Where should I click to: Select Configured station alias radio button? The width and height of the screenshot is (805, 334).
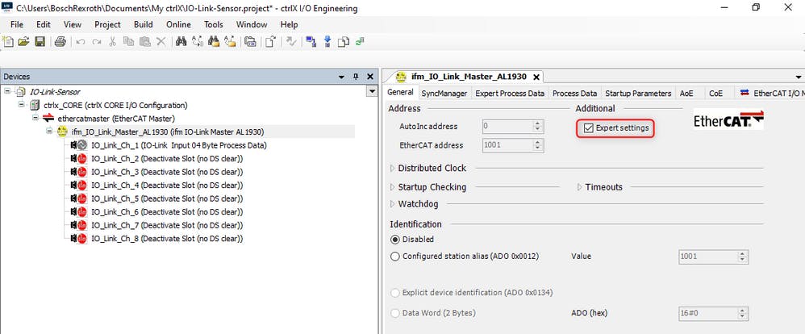click(x=394, y=256)
